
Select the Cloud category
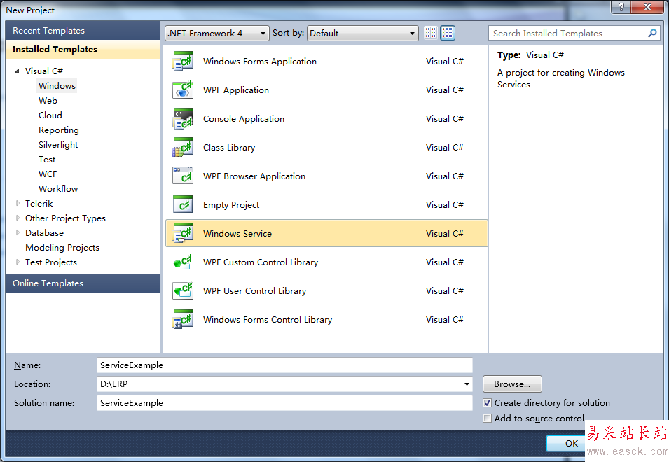pos(50,115)
